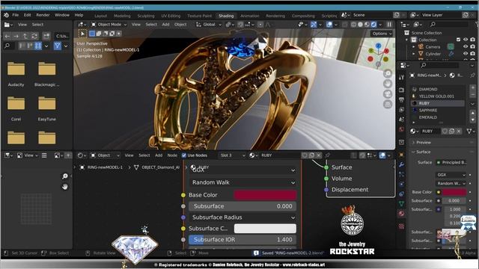Select SAPPHIRE material slot
This screenshot has height=269, width=479.
(438, 110)
